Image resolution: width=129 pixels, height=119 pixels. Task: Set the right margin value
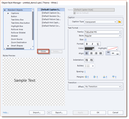click(97, 77)
